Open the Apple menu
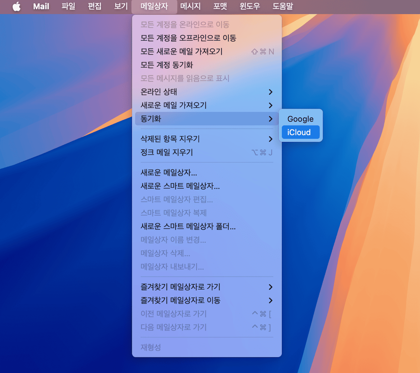420x373 pixels. coord(17,7)
